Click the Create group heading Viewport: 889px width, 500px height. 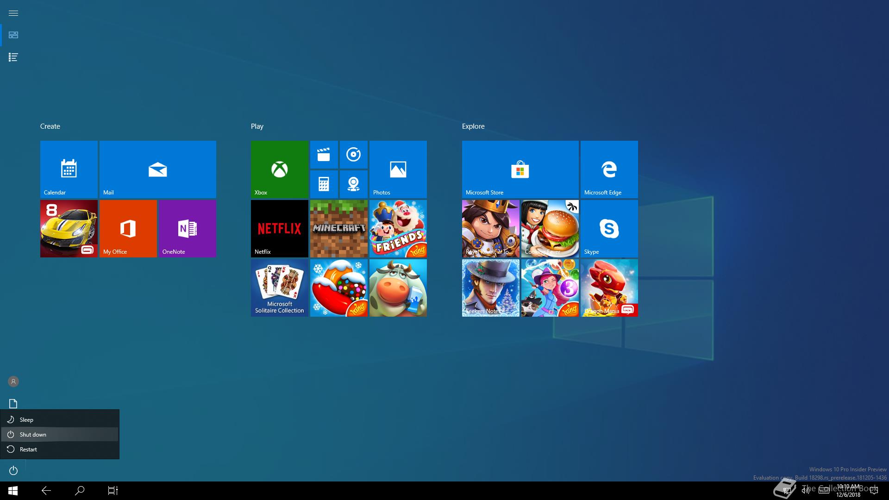point(50,126)
